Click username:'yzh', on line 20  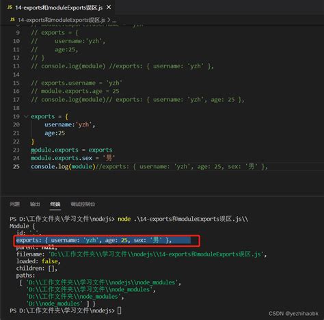(x=70, y=124)
